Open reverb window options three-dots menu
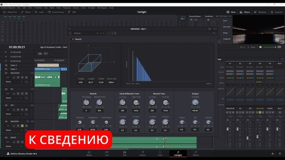This screenshot has height=160, width=285. coord(215,29)
